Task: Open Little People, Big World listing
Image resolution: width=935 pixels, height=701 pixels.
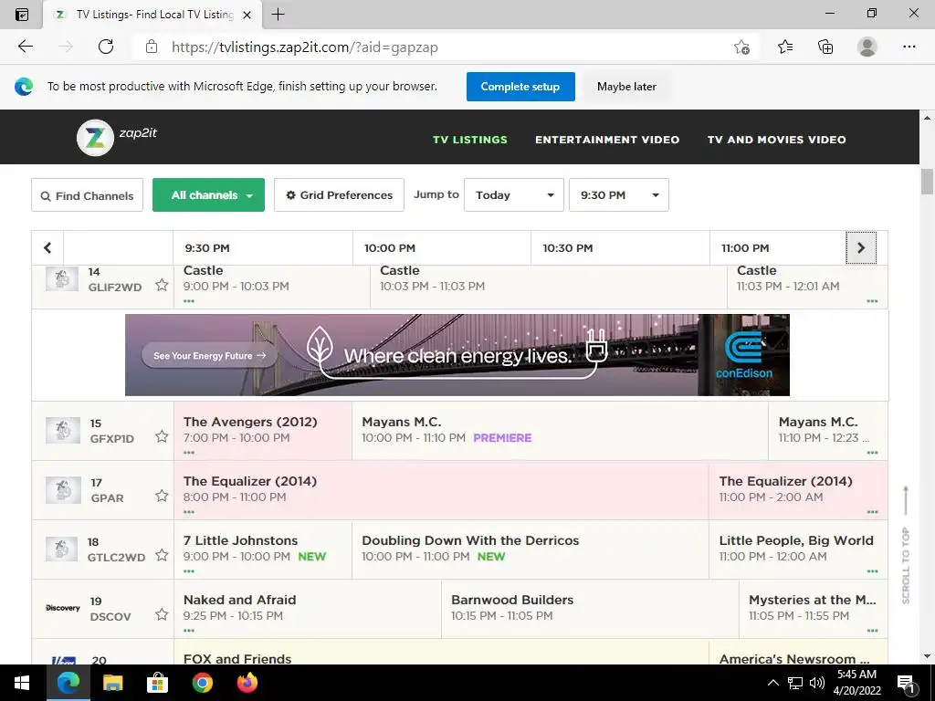Action: click(x=798, y=549)
